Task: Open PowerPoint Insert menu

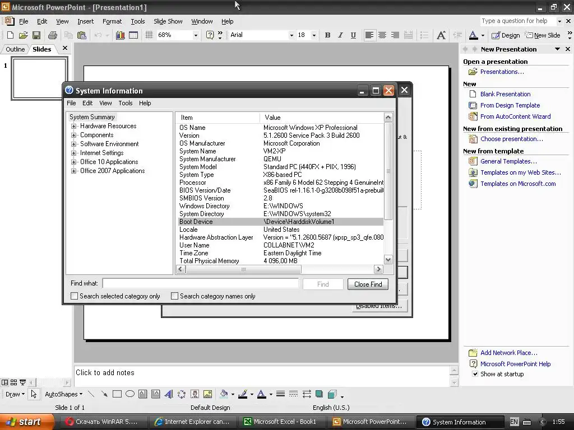Action: click(85, 21)
